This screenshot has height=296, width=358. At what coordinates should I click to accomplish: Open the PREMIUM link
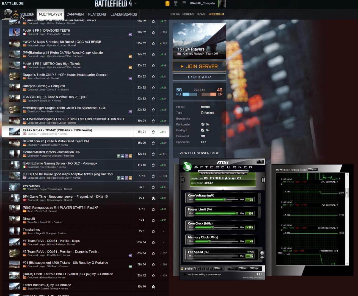point(216,14)
